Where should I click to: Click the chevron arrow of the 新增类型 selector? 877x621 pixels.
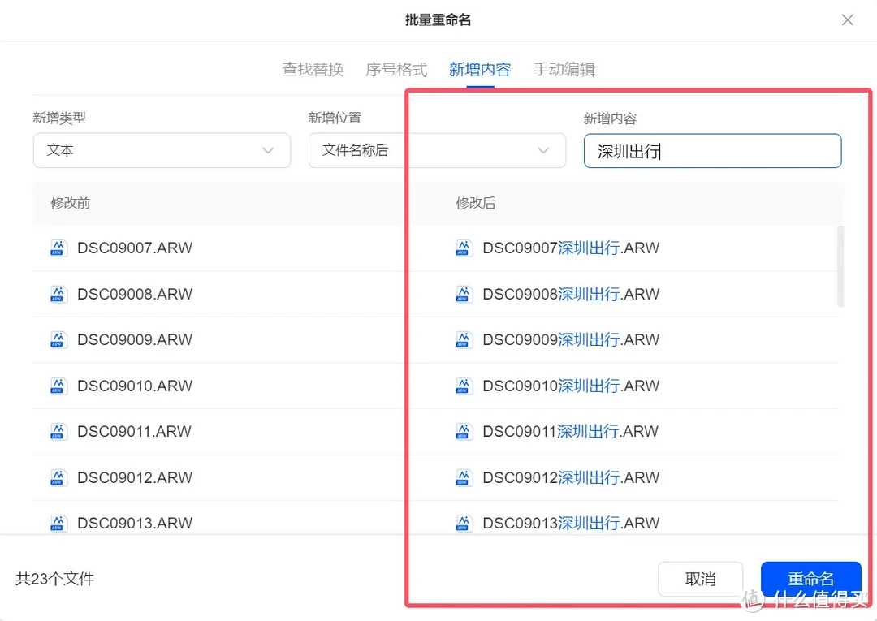pos(268,150)
